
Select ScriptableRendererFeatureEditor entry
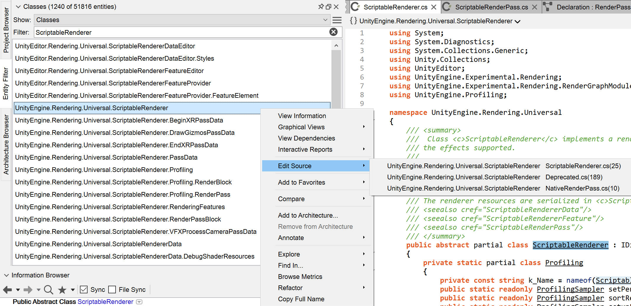[172, 71]
